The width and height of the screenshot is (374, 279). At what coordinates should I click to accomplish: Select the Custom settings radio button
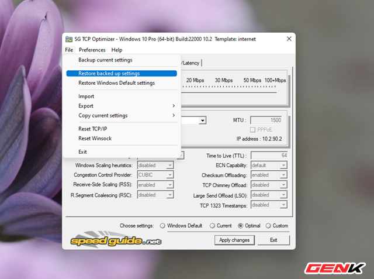(x=268, y=226)
